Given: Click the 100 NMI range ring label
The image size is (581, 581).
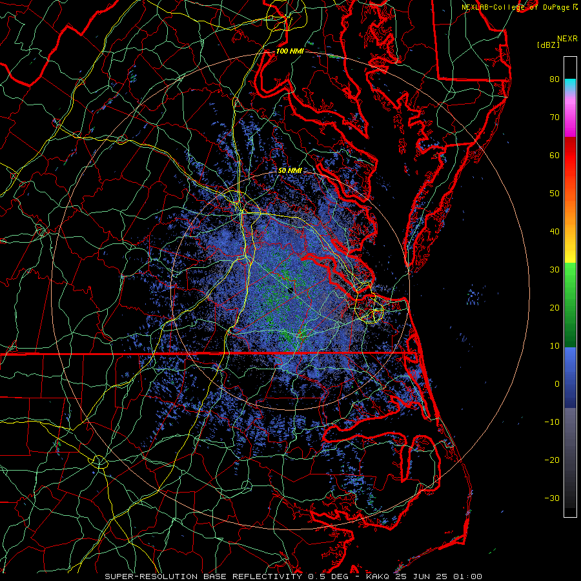Looking at the screenshot, I should coord(290,51).
